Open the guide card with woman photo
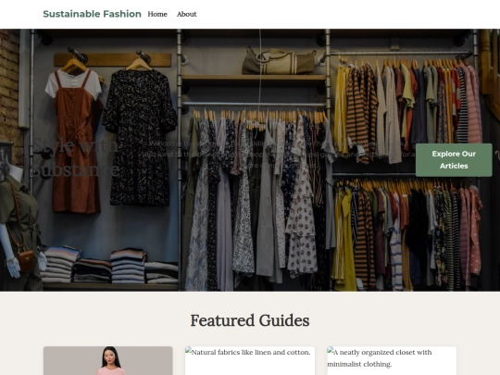 pos(108,361)
